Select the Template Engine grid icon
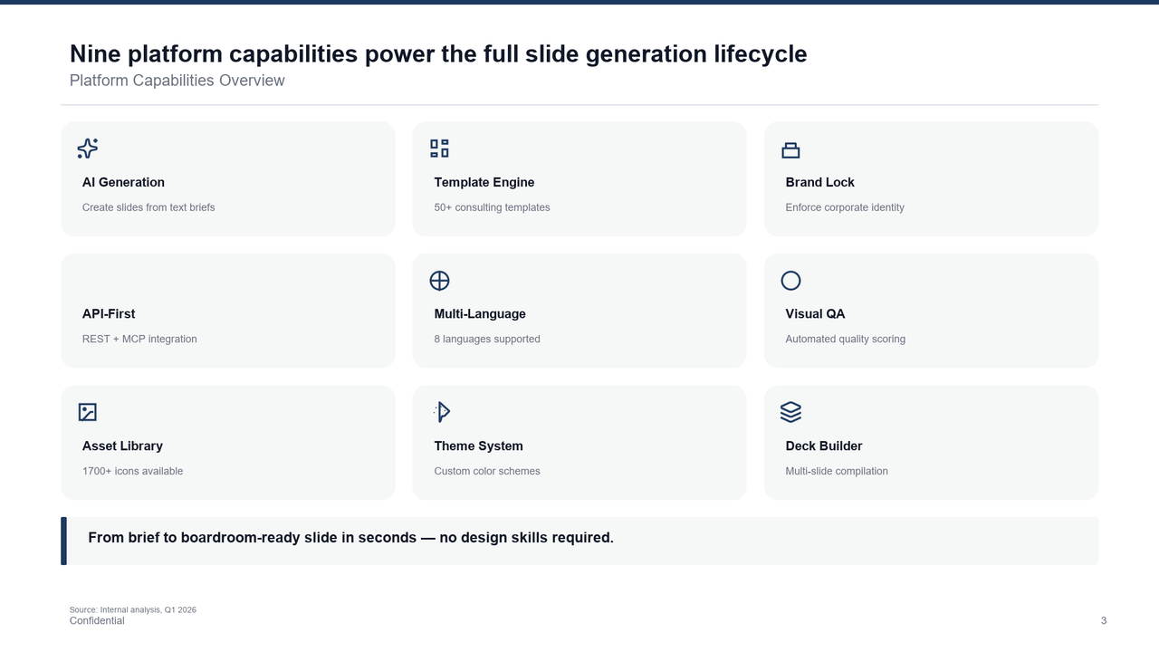1159x652 pixels. coord(438,148)
